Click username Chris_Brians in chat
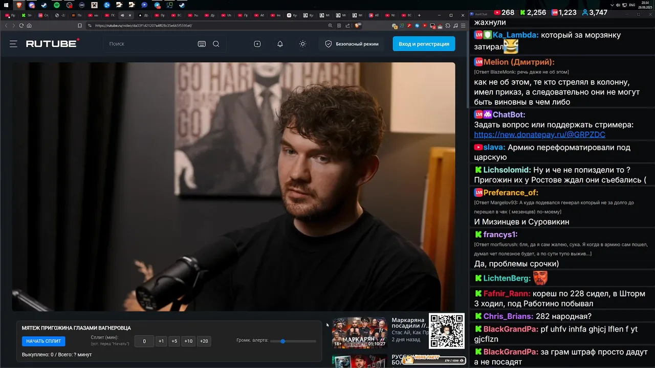This screenshot has width=655, height=368. (508, 316)
